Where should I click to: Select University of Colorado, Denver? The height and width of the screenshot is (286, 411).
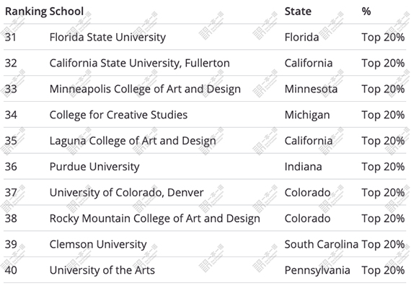pos(127,193)
